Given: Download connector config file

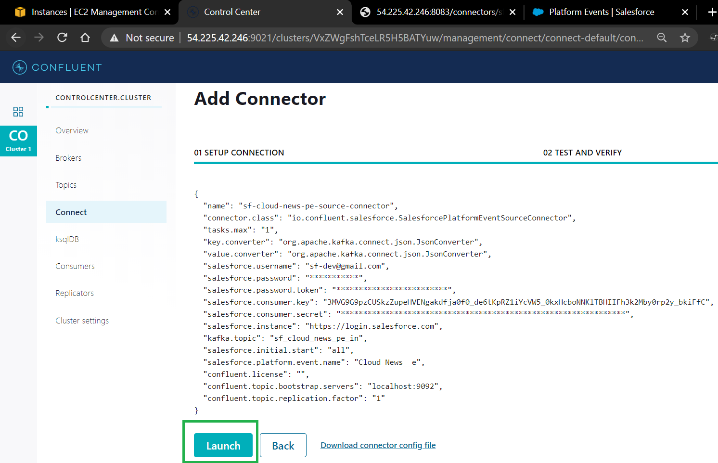Looking at the screenshot, I should pyautogui.click(x=378, y=445).
